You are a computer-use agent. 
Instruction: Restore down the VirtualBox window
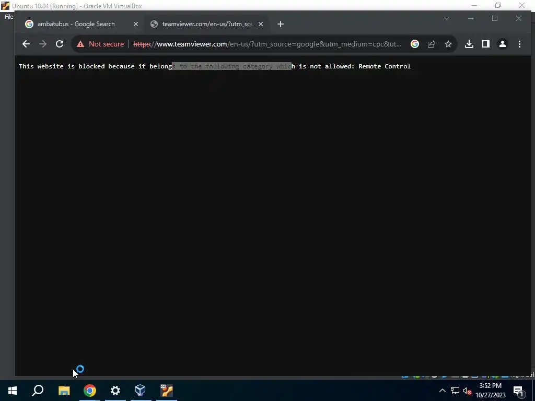[x=498, y=5]
